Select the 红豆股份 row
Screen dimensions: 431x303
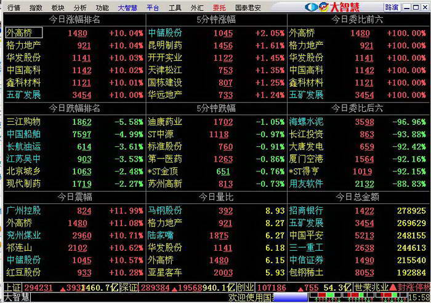tap(75, 272)
